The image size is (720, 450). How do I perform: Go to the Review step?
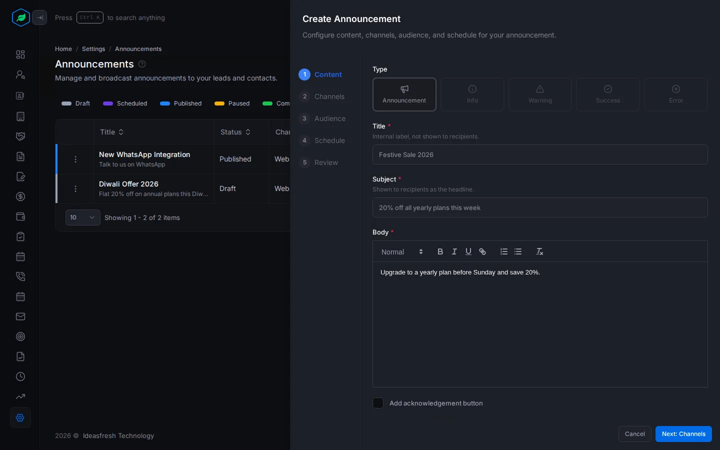[x=319, y=162]
